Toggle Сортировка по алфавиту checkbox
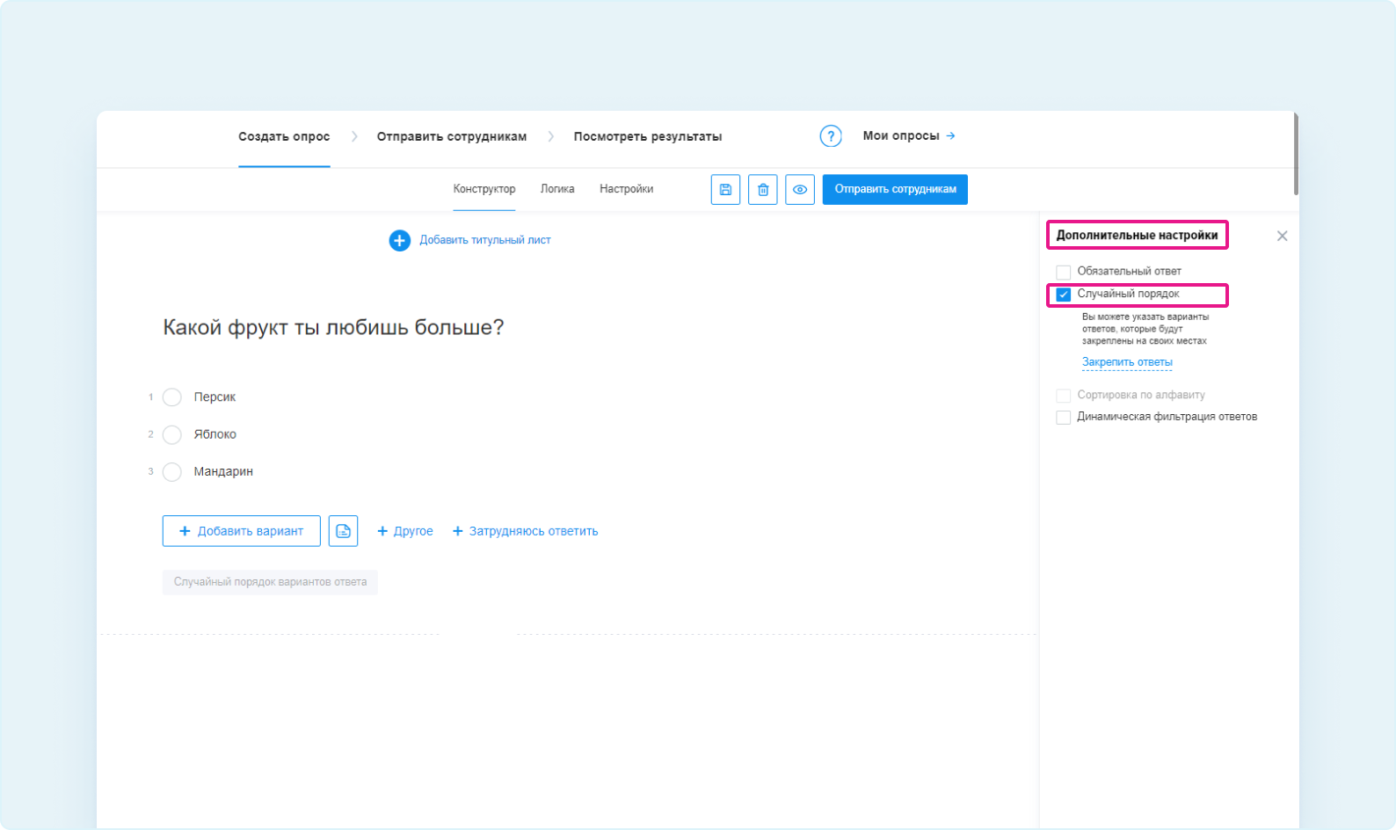Viewport: 1396px width, 830px height. (1064, 396)
